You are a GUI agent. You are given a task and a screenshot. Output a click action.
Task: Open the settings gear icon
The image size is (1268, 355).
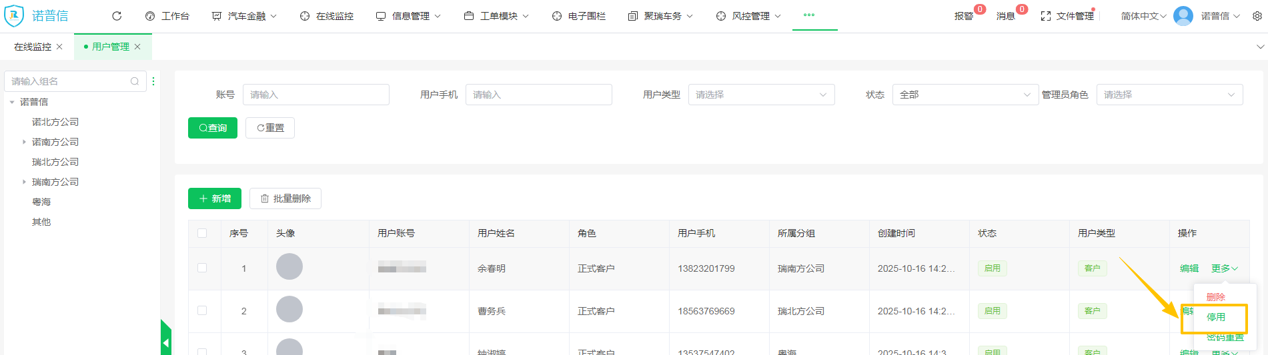click(x=1257, y=16)
